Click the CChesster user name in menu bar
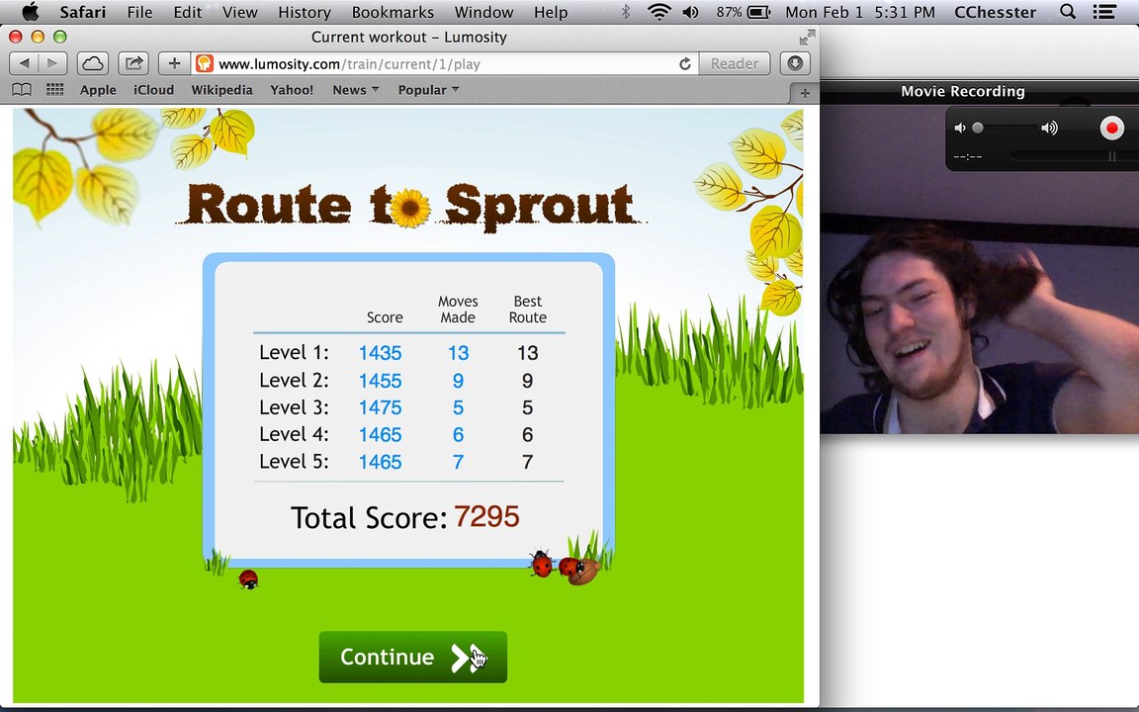Image resolution: width=1139 pixels, height=712 pixels. coord(995,12)
